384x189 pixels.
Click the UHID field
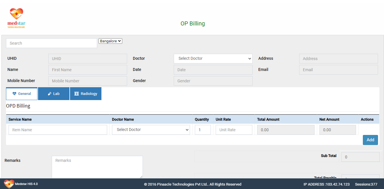click(x=87, y=59)
